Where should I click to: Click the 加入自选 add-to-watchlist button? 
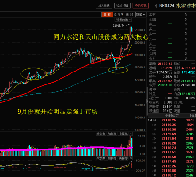tap(104, 6)
